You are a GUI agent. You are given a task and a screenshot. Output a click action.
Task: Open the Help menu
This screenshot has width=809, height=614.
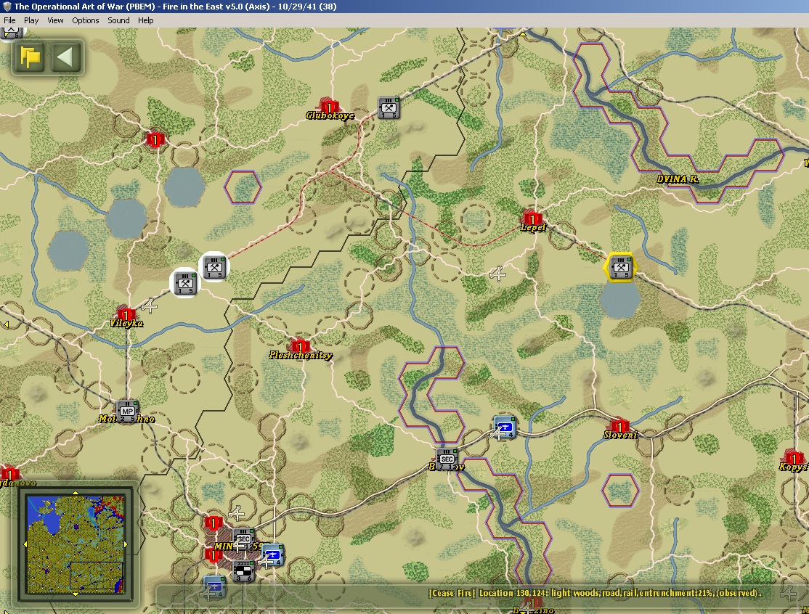click(x=145, y=20)
